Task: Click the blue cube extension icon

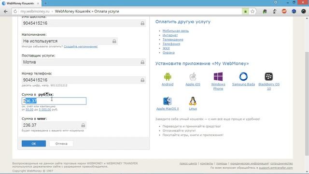Action: coord(294,12)
